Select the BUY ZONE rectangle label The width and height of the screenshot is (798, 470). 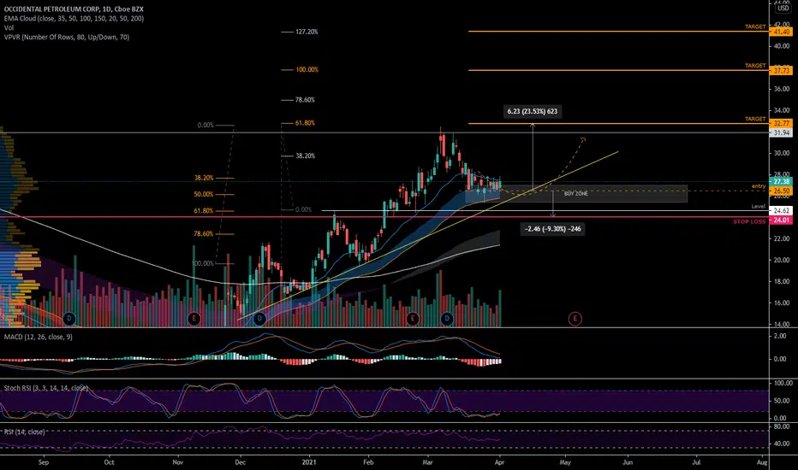coord(576,194)
